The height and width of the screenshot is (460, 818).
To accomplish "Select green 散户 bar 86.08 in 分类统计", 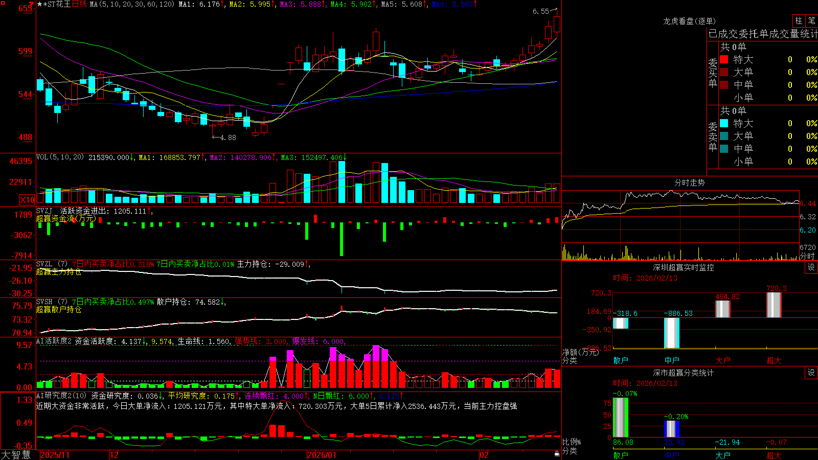I will pos(621,418).
